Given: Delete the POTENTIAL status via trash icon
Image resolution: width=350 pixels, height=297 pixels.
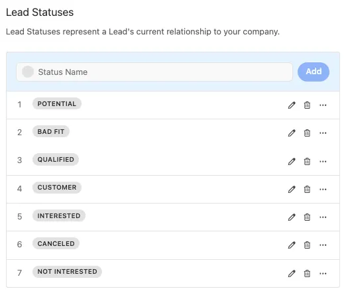Looking at the screenshot, I should click(307, 105).
